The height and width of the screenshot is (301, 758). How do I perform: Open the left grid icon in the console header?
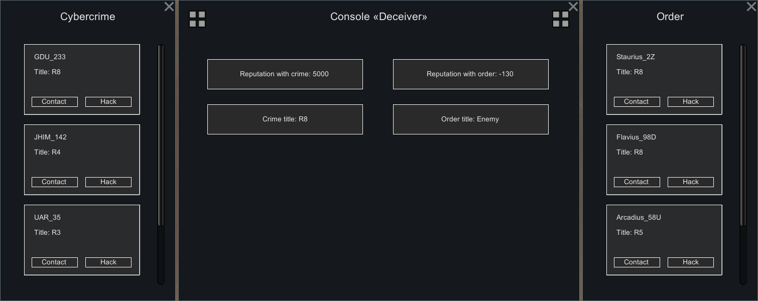coord(197,19)
